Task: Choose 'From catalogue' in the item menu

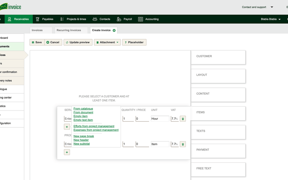Action: [x=83, y=109]
